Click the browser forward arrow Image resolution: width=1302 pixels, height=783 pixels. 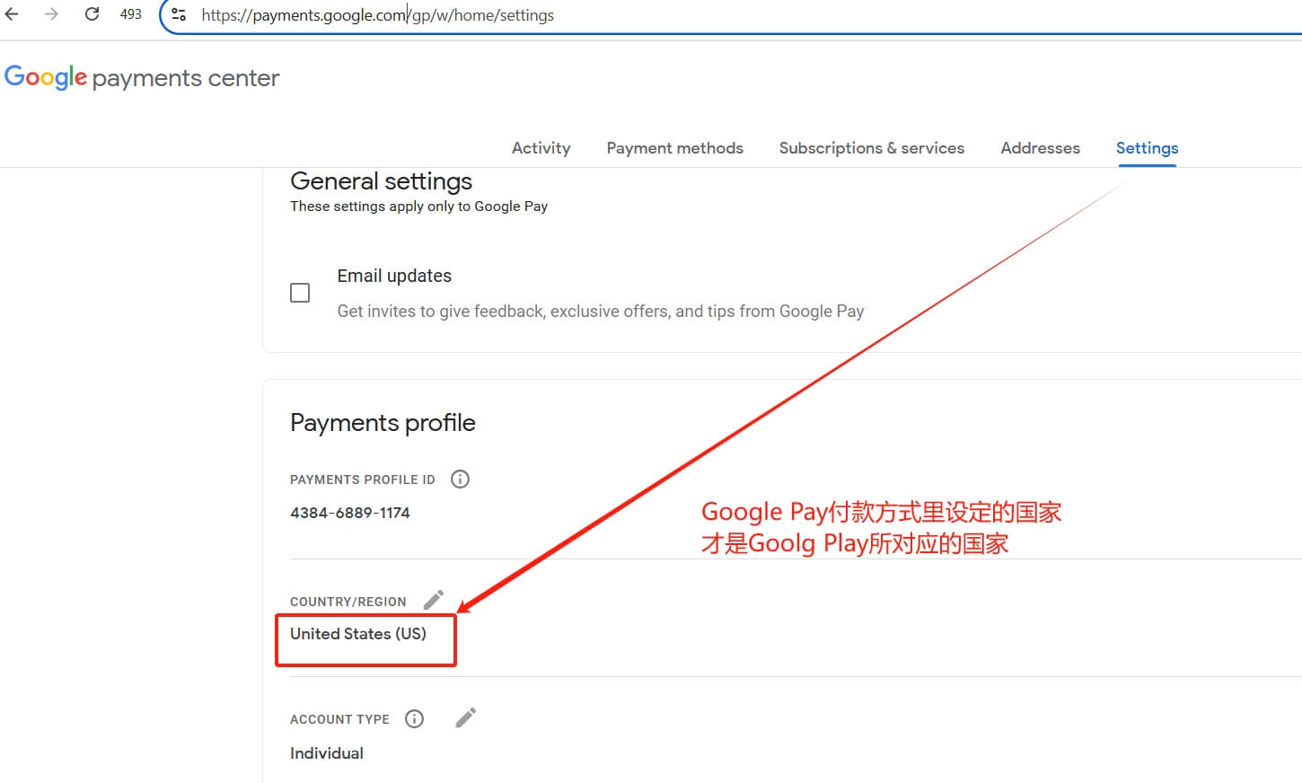pos(51,14)
